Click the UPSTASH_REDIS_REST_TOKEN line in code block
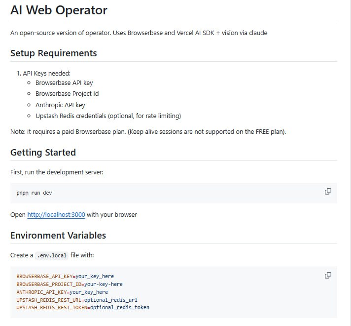This screenshot has height=326, width=351. pyautogui.click(x=83, y=307)
